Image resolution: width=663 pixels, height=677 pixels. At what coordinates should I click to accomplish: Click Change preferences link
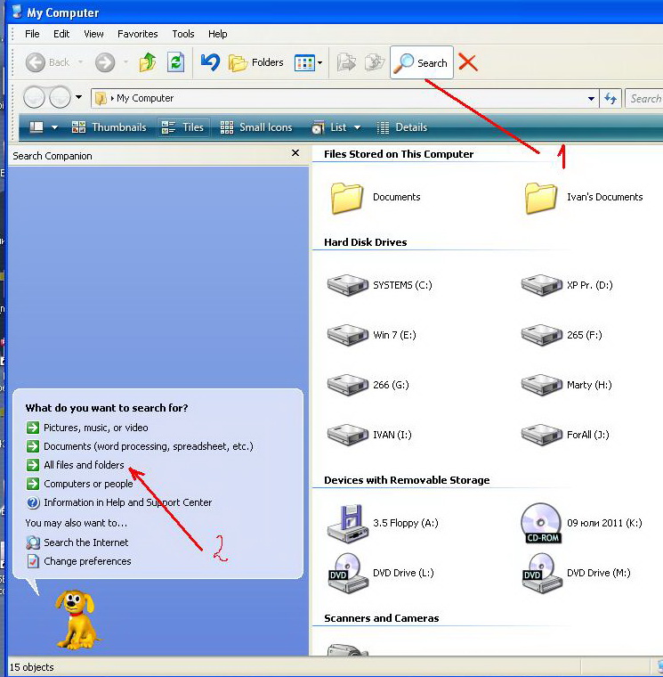(87, 561)
